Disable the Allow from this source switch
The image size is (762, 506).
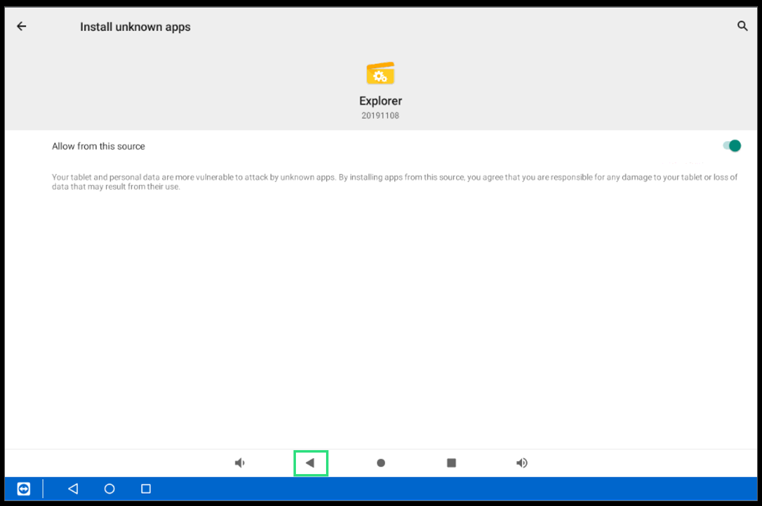point(731,146)
